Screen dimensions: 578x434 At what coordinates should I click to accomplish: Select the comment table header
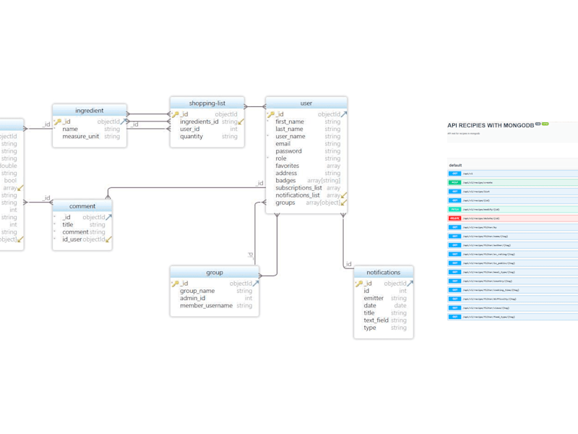tap(82, 206)
